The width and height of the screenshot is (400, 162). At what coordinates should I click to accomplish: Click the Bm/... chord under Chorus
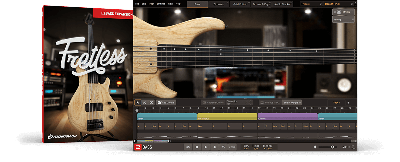coord(283,126)
